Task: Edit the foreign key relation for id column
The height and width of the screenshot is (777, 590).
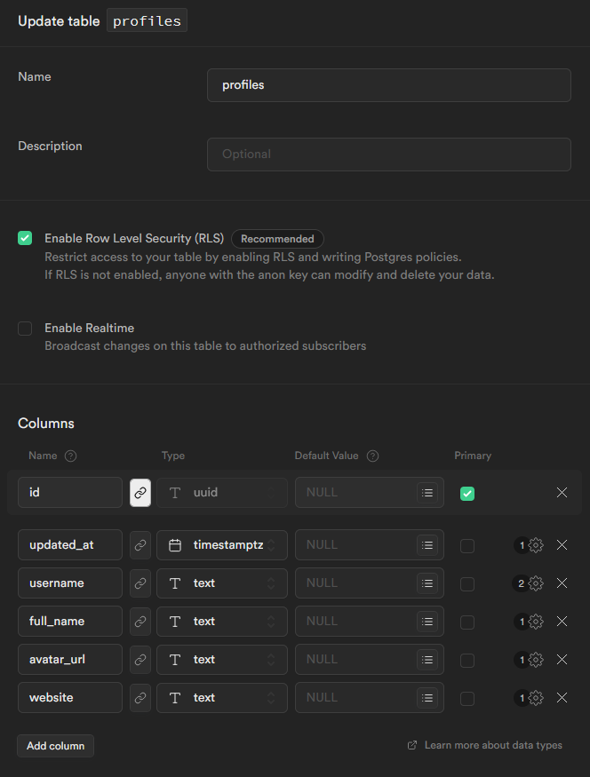Action: [140, 492]
